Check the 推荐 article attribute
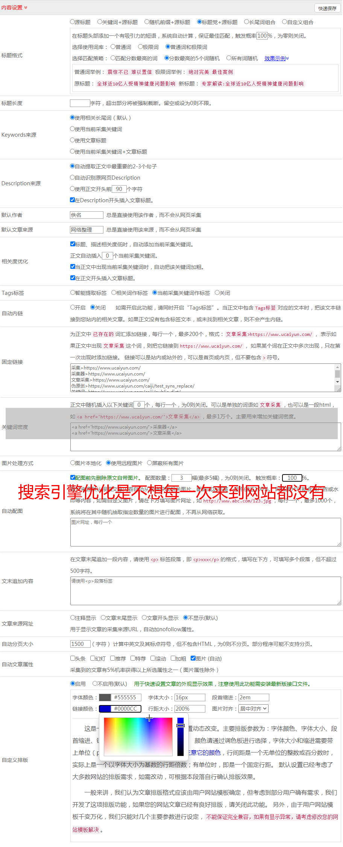This screenshot has width=343, height=847. (x=113, y=658)
